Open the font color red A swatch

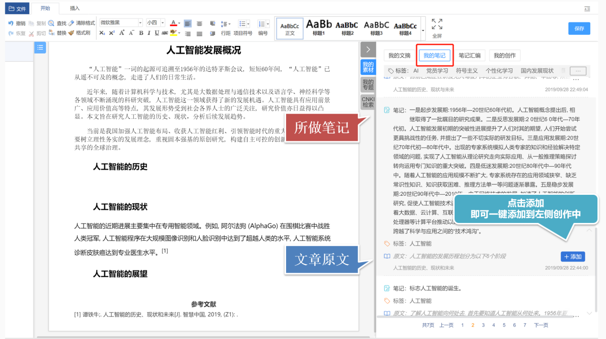pyautogui.click(x=173, y=23)
